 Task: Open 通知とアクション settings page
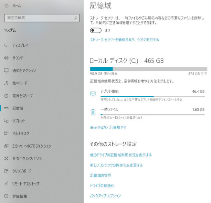[x=24, y=70]
